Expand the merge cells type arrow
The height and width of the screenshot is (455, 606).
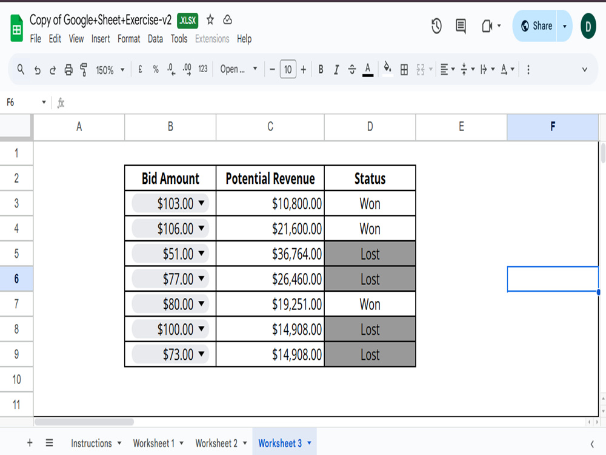tap(430, 70)
